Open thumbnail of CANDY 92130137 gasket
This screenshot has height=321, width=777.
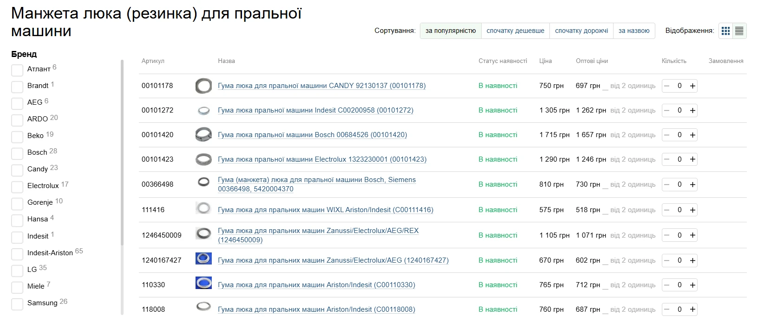point(203,86)
